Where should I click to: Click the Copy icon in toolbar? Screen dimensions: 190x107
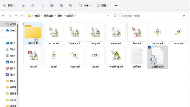(x=33, y=5)
